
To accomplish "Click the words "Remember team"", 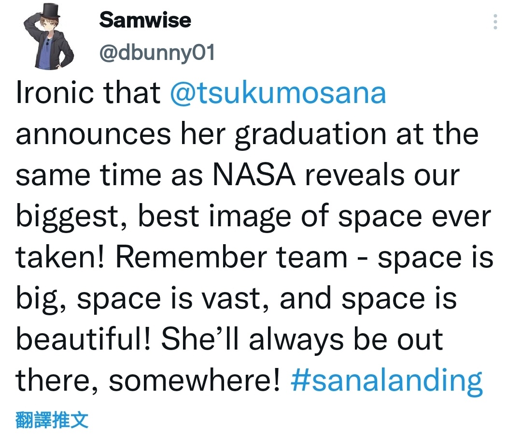I will pos(231,257).
